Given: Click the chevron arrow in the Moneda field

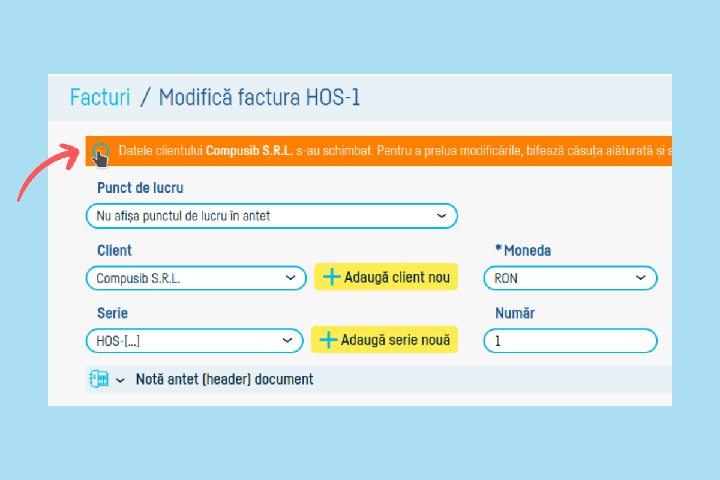Looking at the screenshot, I should [640, 278].
